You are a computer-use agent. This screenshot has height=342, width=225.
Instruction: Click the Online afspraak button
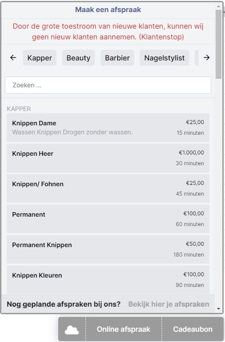[x=123, y=329]
